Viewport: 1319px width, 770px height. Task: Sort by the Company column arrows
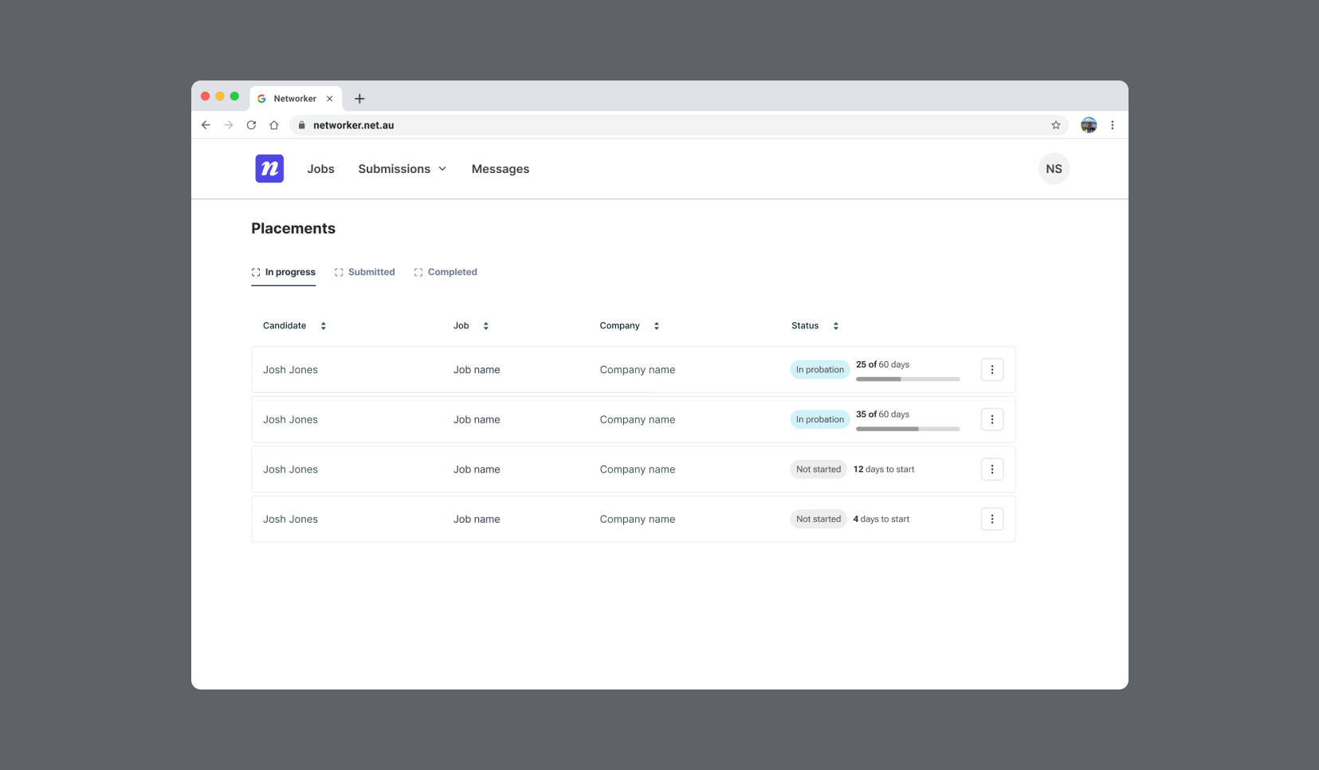[x=656, y=326]
